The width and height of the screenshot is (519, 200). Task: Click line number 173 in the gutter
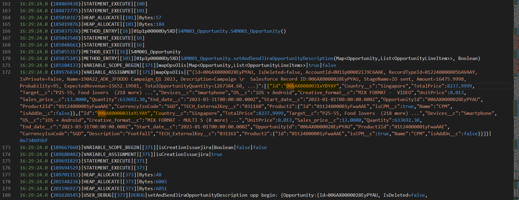click(x=6, y=148)
